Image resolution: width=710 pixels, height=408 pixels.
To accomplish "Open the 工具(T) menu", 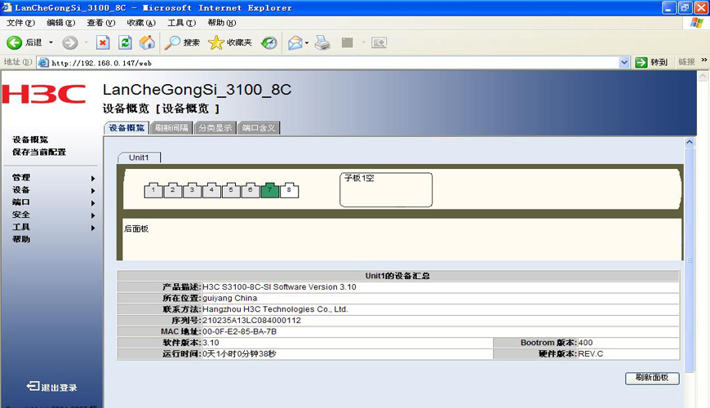I will (x=181, y=23).
